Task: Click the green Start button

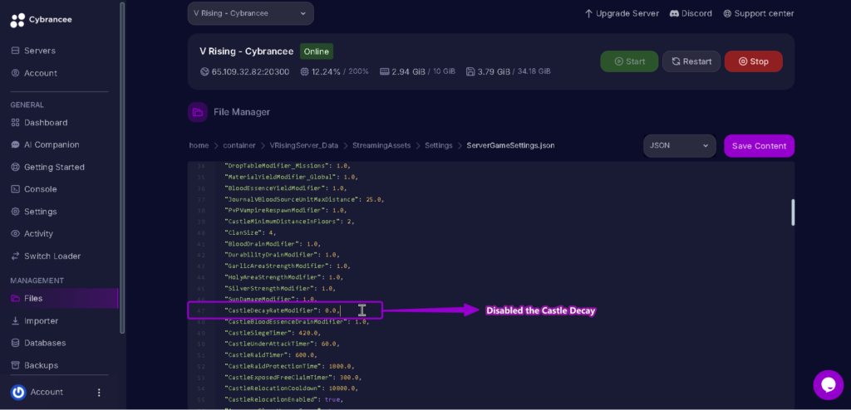Action: click(x=629, y=61)
